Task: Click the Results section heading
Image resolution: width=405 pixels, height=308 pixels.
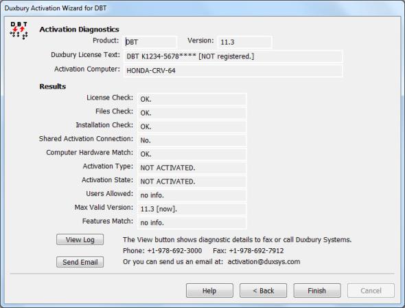Action: 53,87
